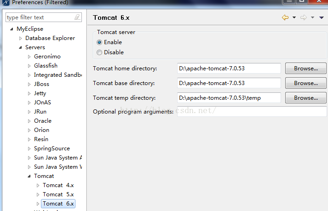Collapse the Servers tree node

(20, 47)
